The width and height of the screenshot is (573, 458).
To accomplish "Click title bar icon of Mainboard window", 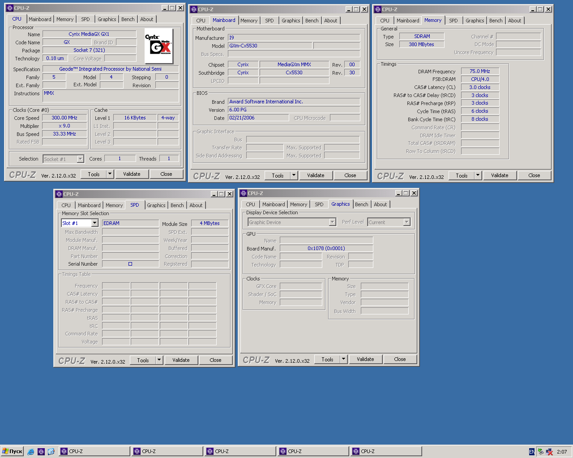I will (x=194, y=9).
